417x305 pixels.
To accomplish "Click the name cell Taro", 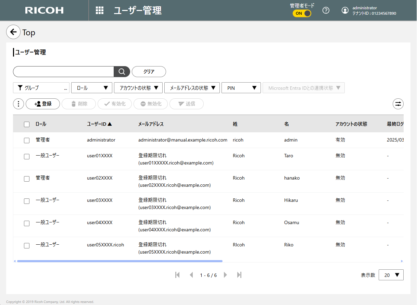I will (289, 156).
